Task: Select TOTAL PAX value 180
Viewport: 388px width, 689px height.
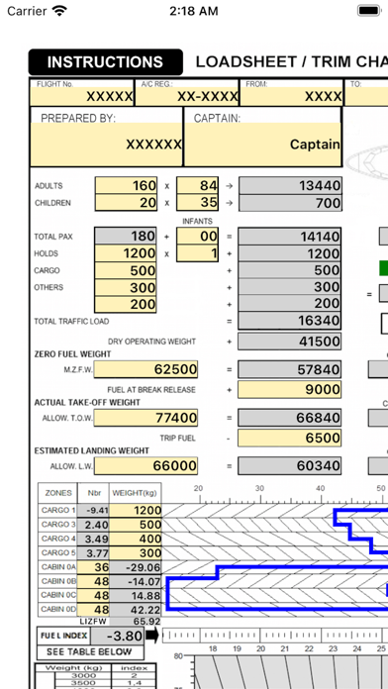Action: tap(126, 237)
